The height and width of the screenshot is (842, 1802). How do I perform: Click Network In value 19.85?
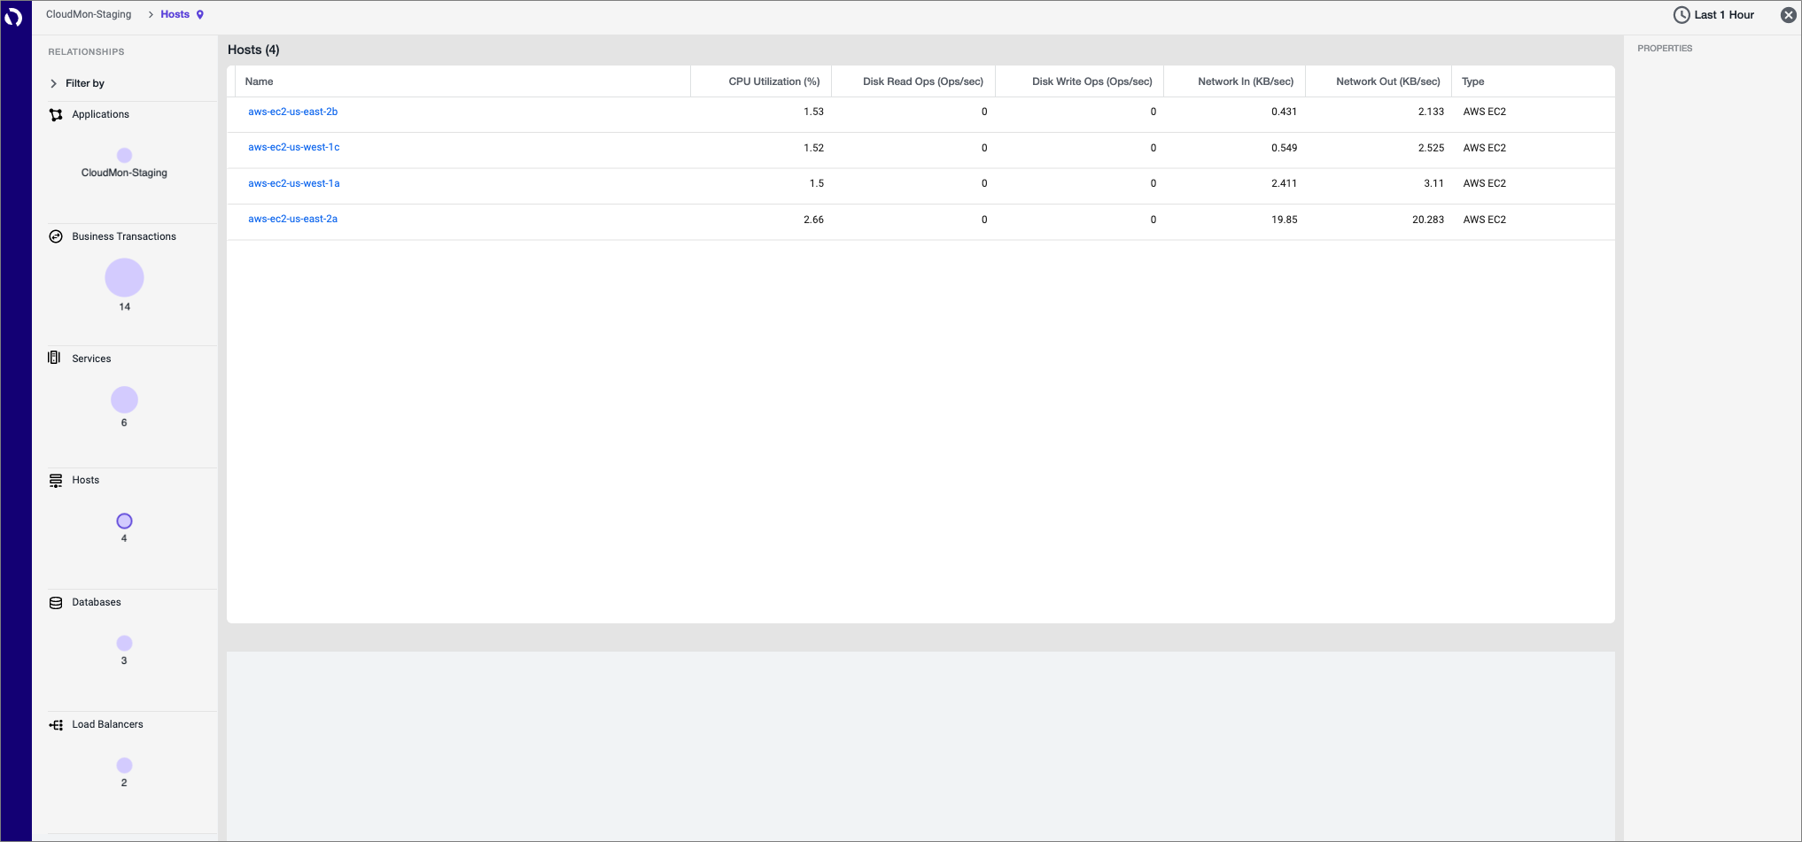coord(1284,220)
